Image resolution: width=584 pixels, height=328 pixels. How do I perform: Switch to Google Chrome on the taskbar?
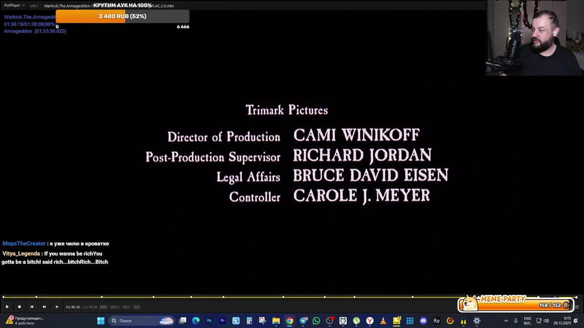(289, 321)
